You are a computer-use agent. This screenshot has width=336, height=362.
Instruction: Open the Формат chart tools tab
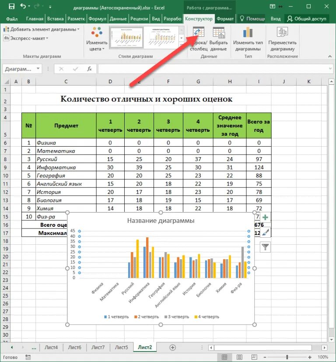pos(225,19)
